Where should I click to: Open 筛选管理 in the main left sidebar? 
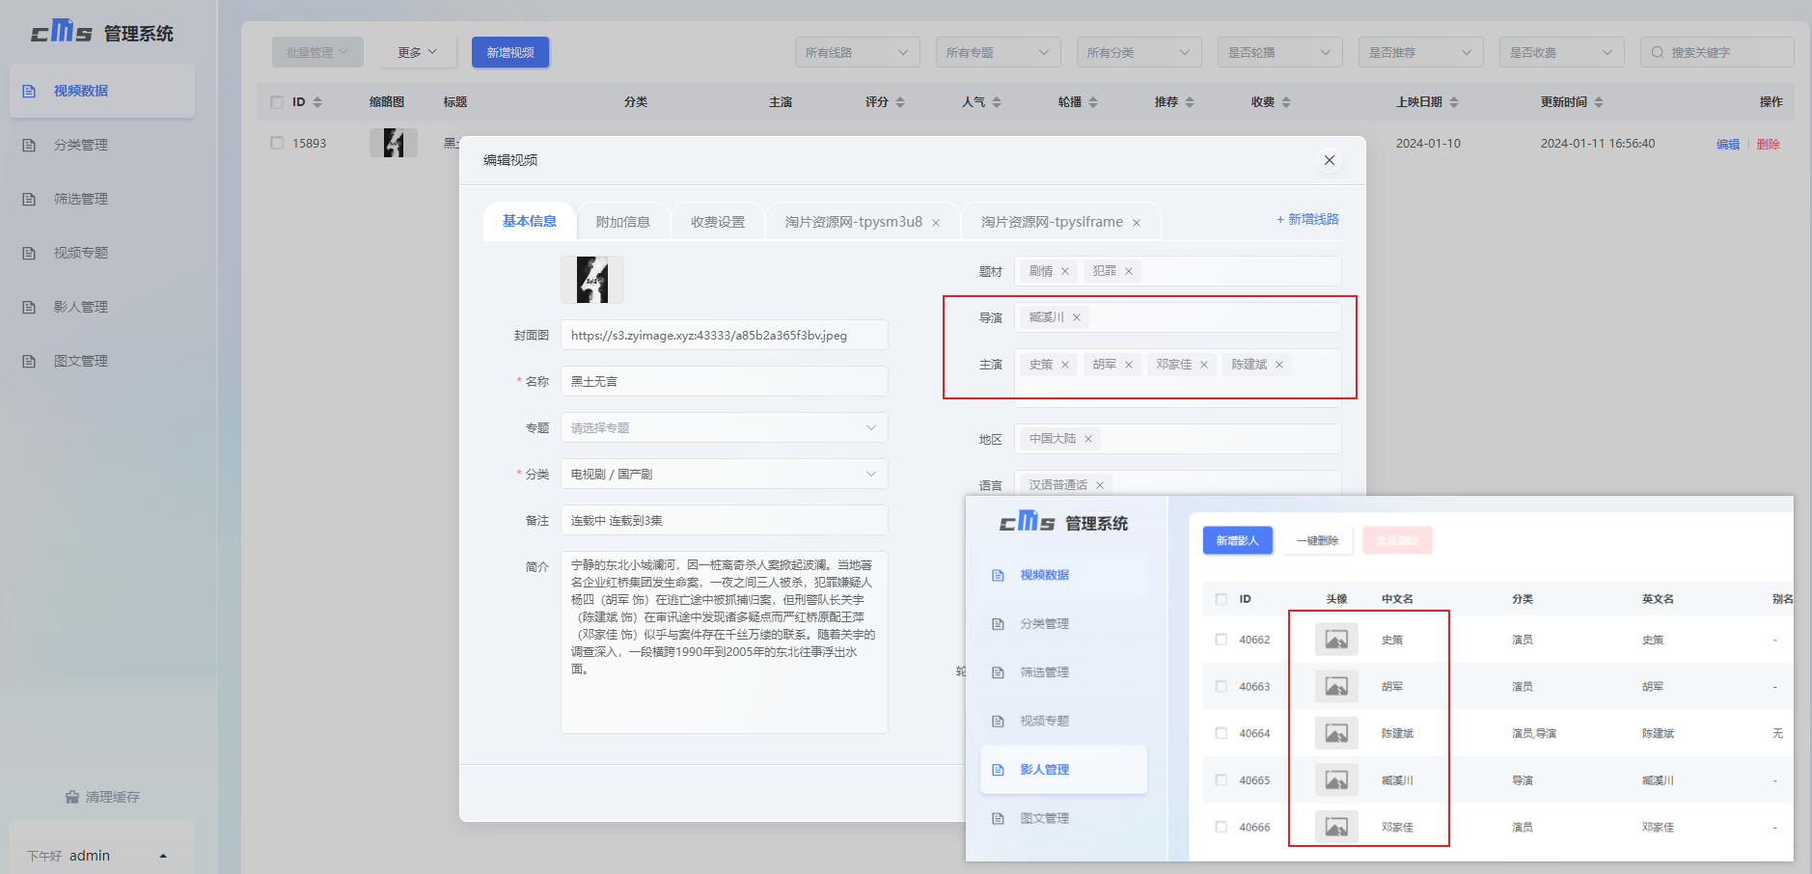102,199
